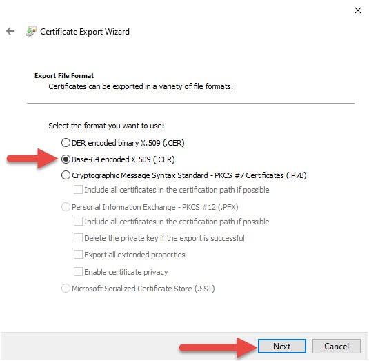Click the Certificate Export Wizard title text
This screenshot has width=369, height=361.
click(x=85, y=32)
